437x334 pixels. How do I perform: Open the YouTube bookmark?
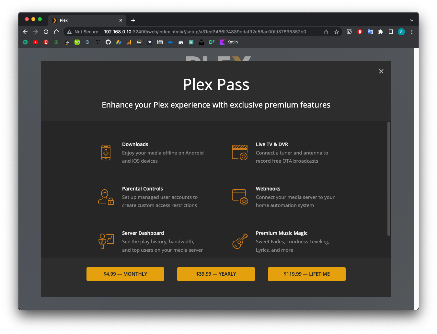[36, 42]
